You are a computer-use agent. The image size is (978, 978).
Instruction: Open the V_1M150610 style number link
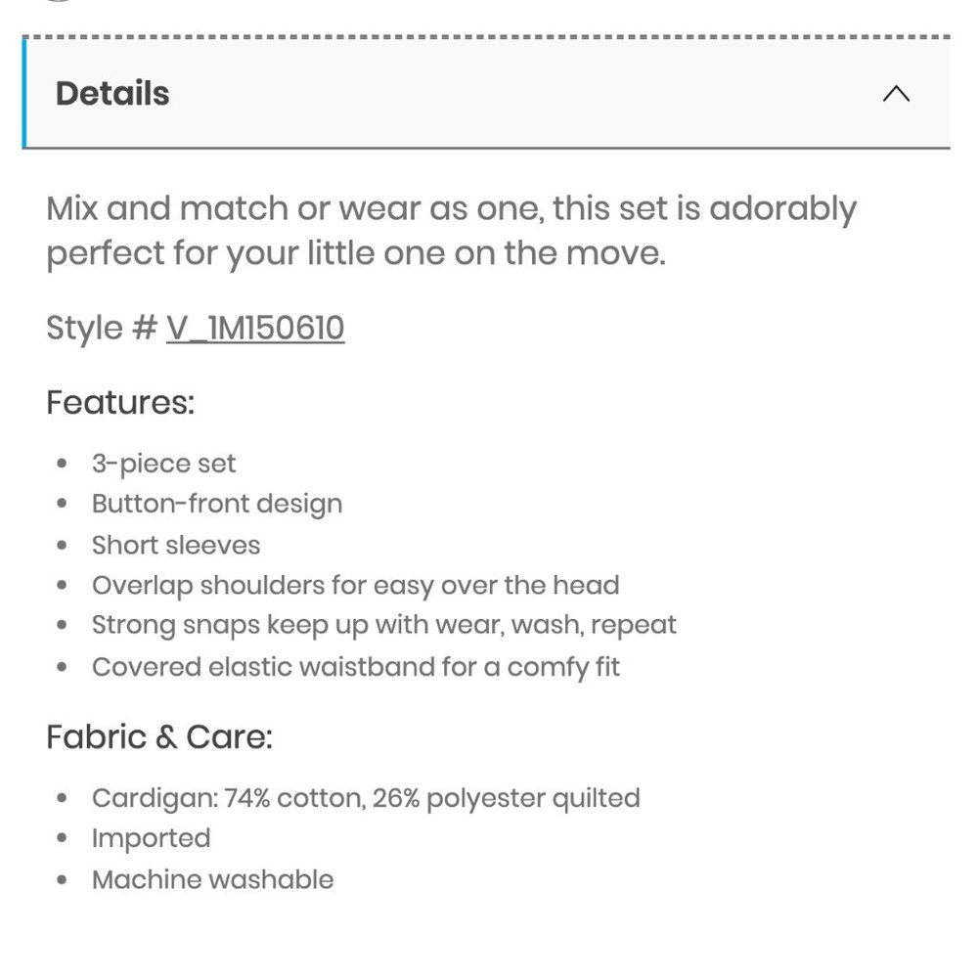255,328
